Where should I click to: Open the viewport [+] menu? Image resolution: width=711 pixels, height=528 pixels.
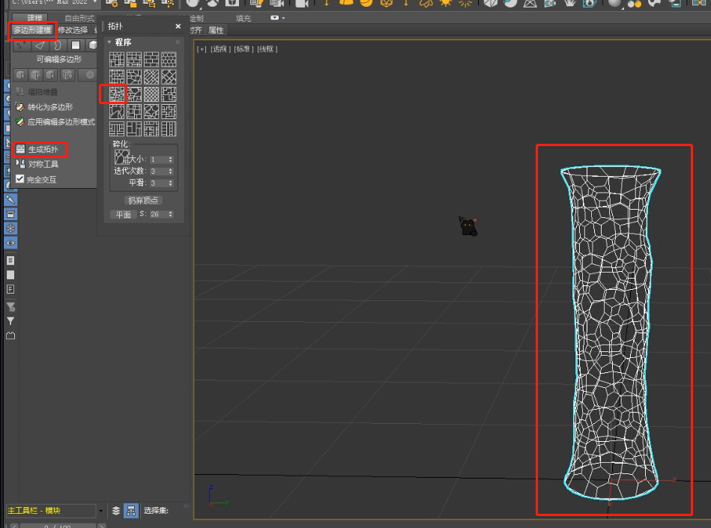pyautogui.click(x=202, y=49)
